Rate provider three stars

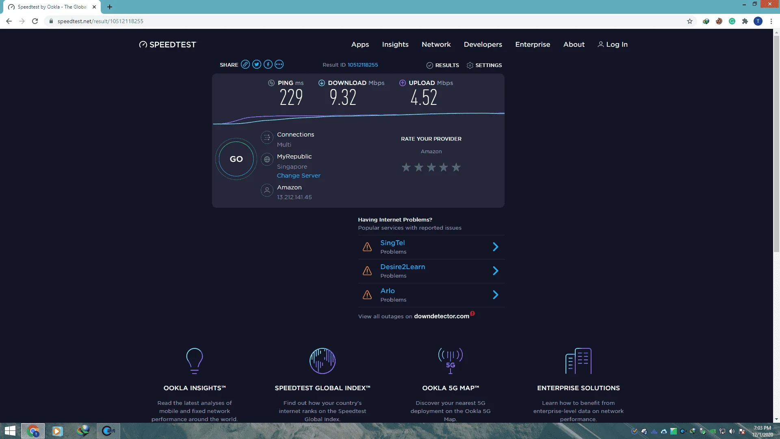pos(431,167)
